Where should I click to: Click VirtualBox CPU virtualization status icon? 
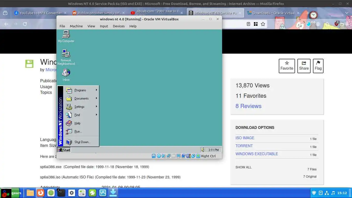click(188, 156)
